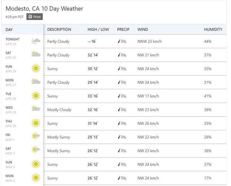Select the HUMIDITY column header
The width and height of the screenshot is (231, 186).
pyautogui.click(x=213, y=29)
